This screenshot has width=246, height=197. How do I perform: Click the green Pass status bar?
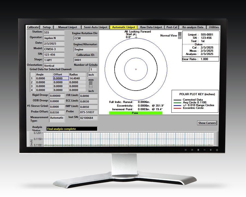[136, 113]
